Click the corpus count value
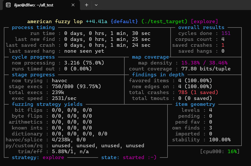Viewport: 251px width, 166px height. click(x=223, y=39)
